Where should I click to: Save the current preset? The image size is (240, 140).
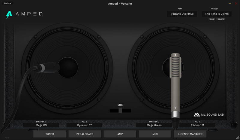point(212,19)
